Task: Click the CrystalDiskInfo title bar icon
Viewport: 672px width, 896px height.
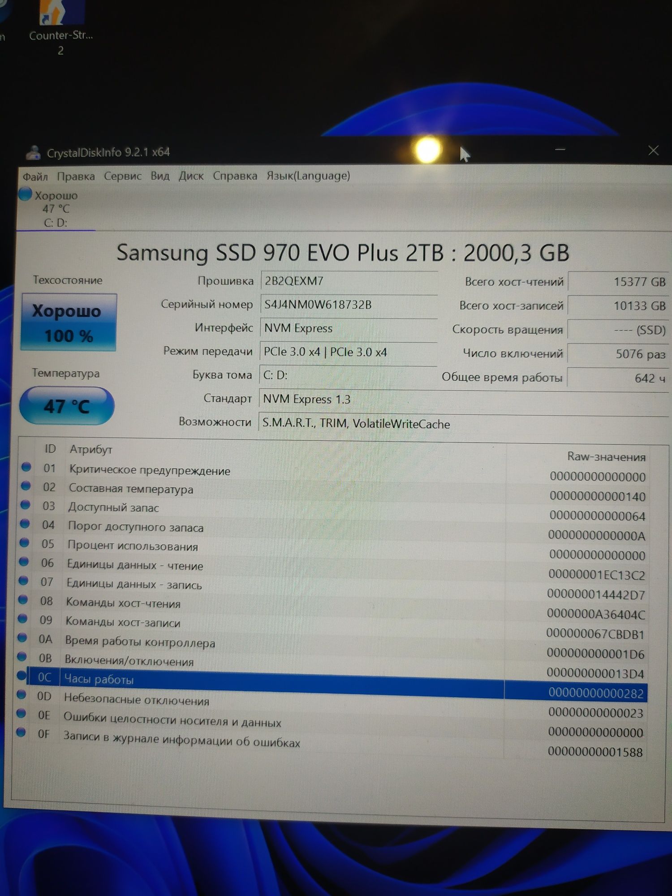Action: click(33, 153)
